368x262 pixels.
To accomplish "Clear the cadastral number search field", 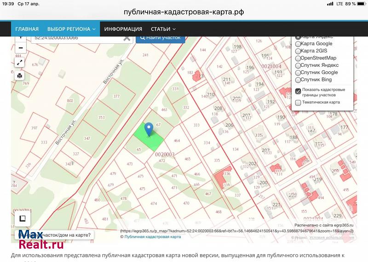I will [126, 38].
